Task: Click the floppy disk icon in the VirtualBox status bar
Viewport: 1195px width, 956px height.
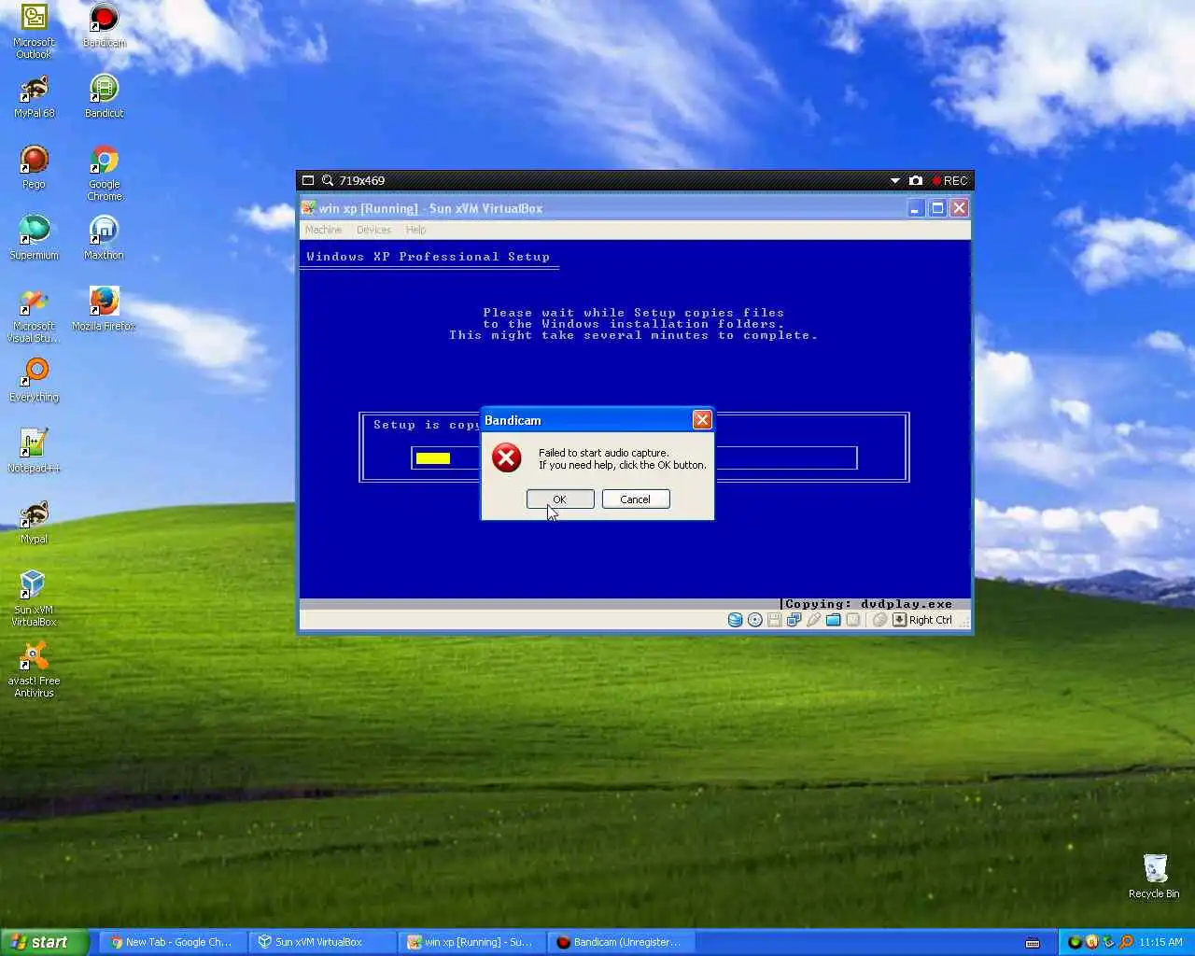Action: [x=775, y=620]
